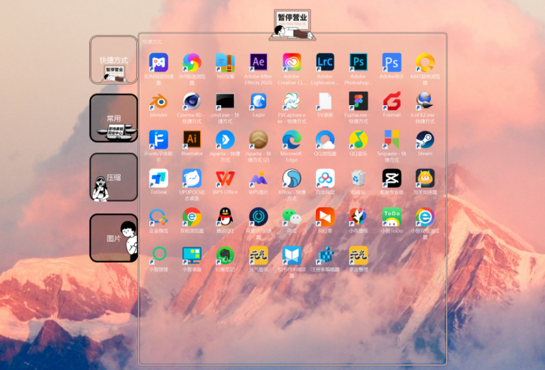Open 泡芙加速器 icon

pyautogui.click(x=425, y=178)
